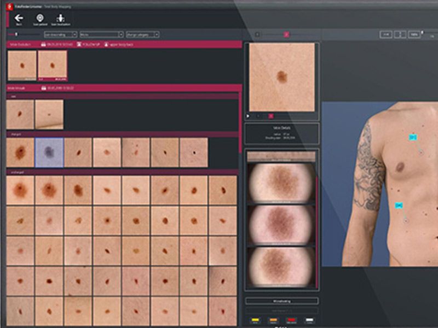
Task: Click the pink toggle in the top slider bar
Action: (x=286, y=34)
